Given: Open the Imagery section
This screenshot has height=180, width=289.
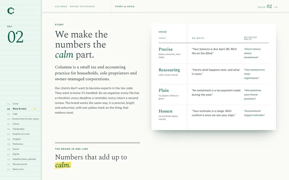Looking at the screenshot, I should [17, 139].
